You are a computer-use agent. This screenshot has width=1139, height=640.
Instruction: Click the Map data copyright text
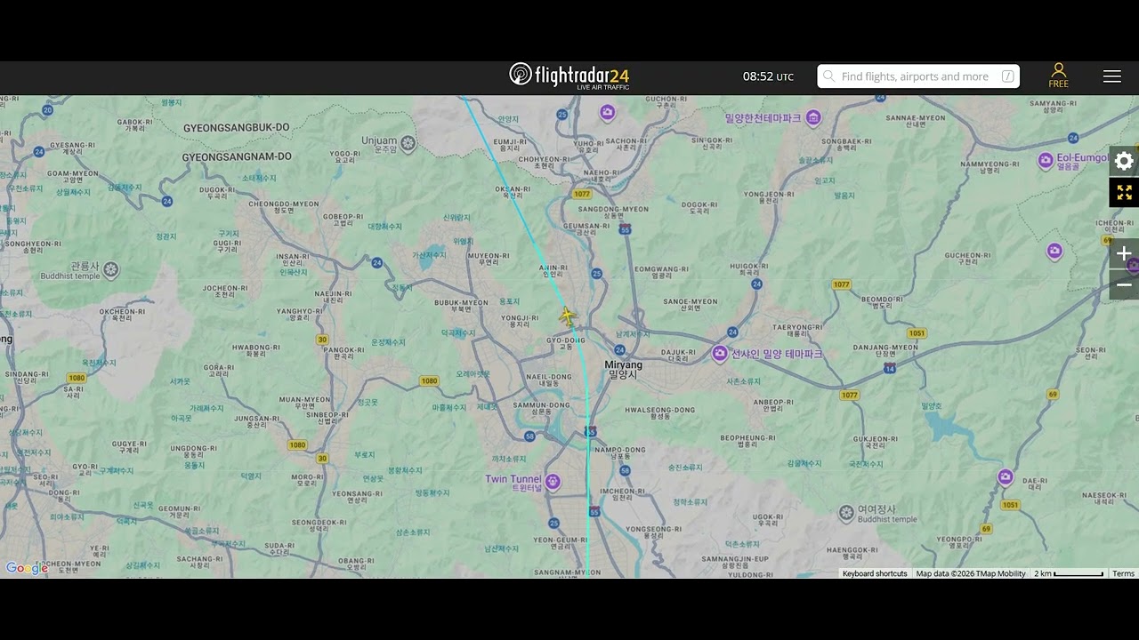click(x=971, y=573)
